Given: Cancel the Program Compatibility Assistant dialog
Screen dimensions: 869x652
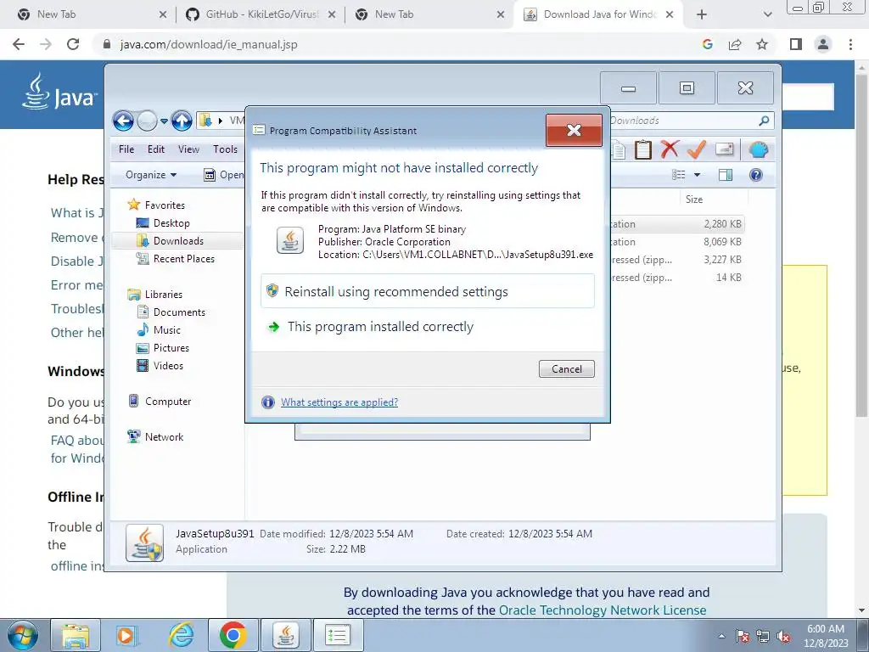Looking at the screenshot, I should click(566, 368).
